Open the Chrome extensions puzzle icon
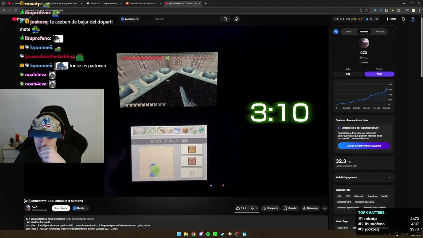 [x=399, y=10]
